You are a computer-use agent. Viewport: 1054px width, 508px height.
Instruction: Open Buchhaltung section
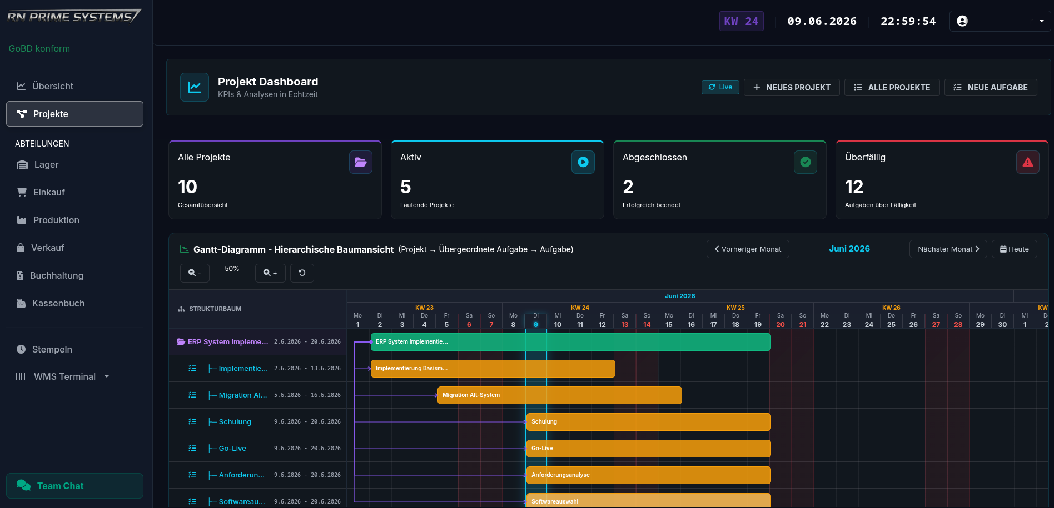click(x=74, y=275)
